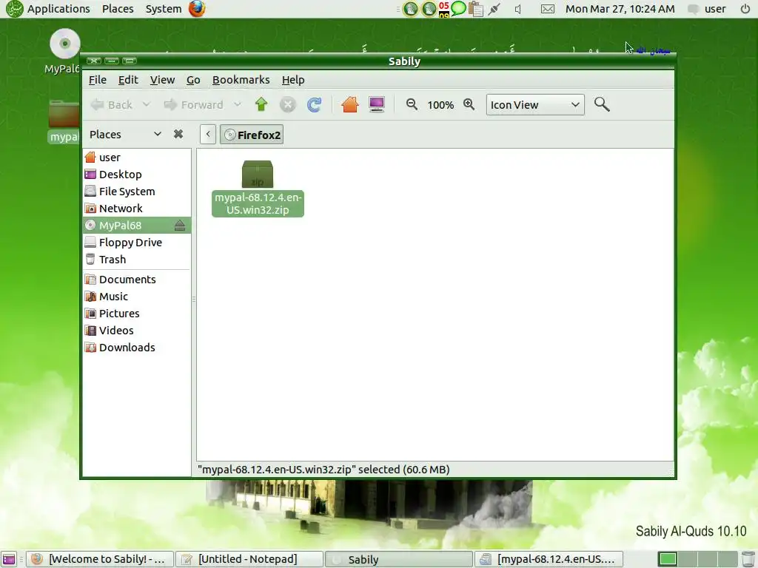
Task: Open Computer location from the toolbar icon
Action: 377,104
